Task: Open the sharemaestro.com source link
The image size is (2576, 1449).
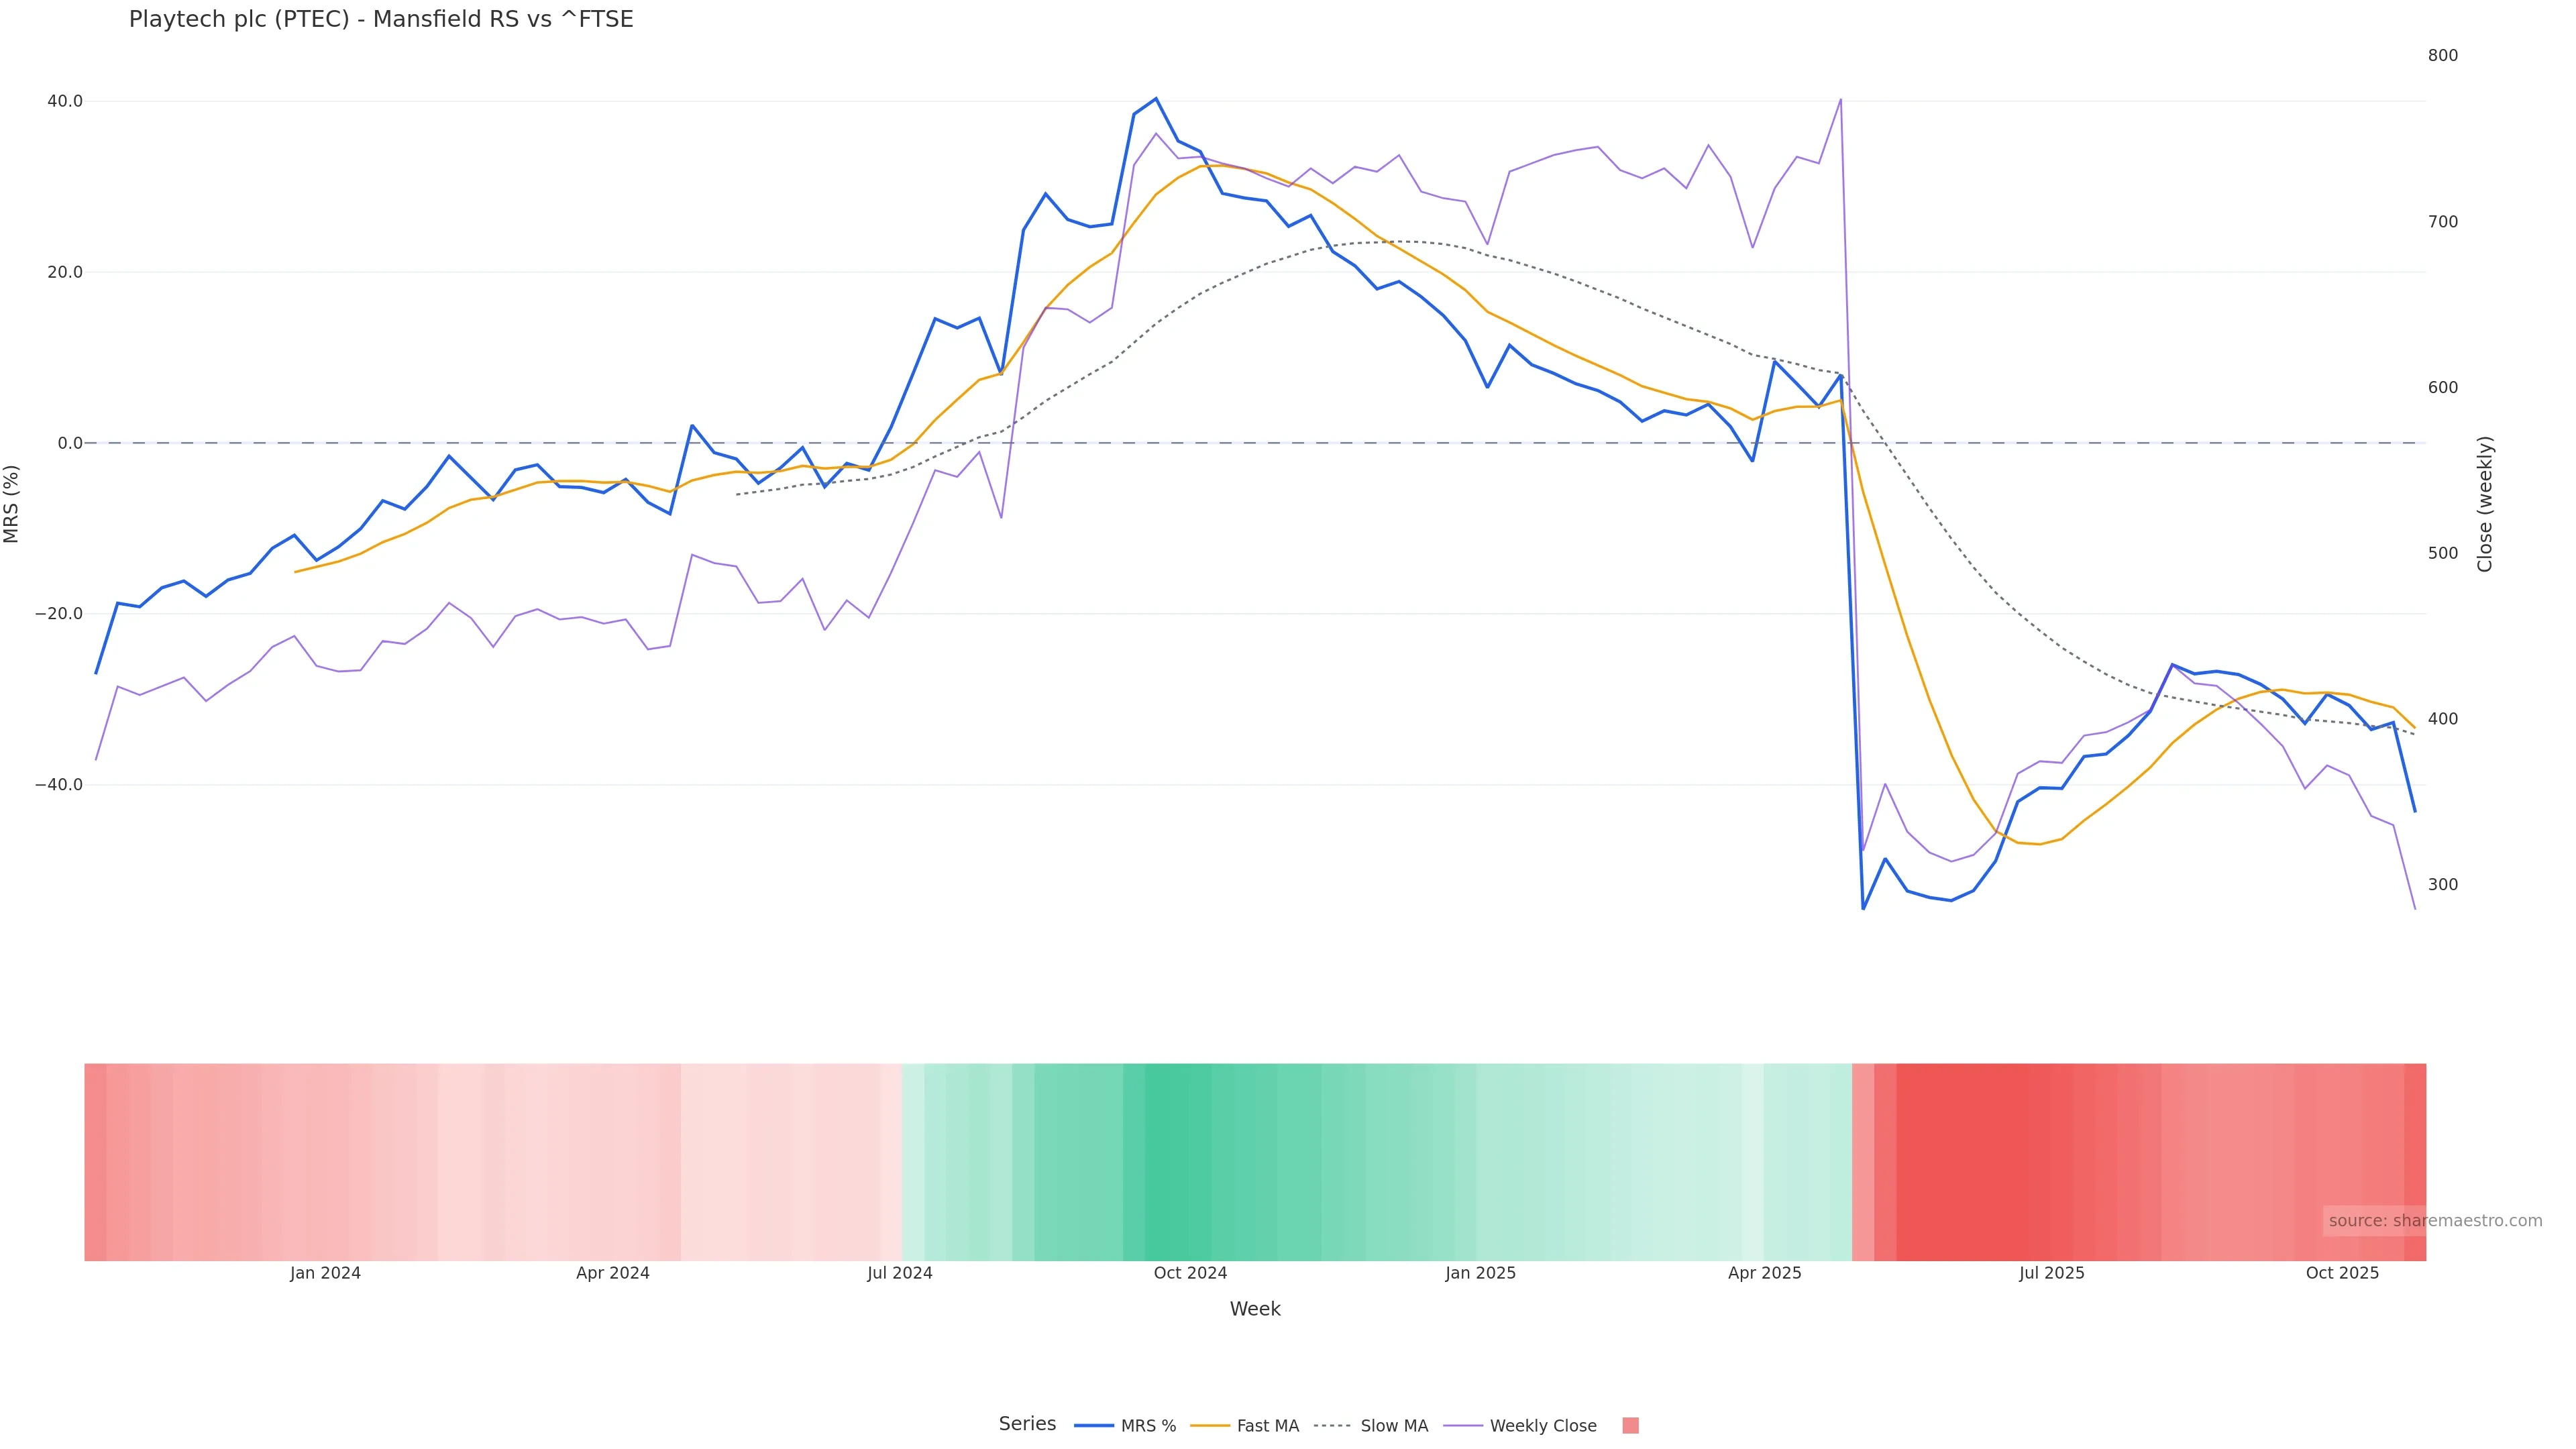Action: [2434, 1221]
